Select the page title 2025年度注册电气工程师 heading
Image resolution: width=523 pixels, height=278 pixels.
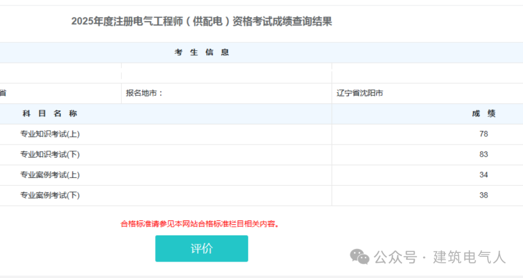coord(201,22)
